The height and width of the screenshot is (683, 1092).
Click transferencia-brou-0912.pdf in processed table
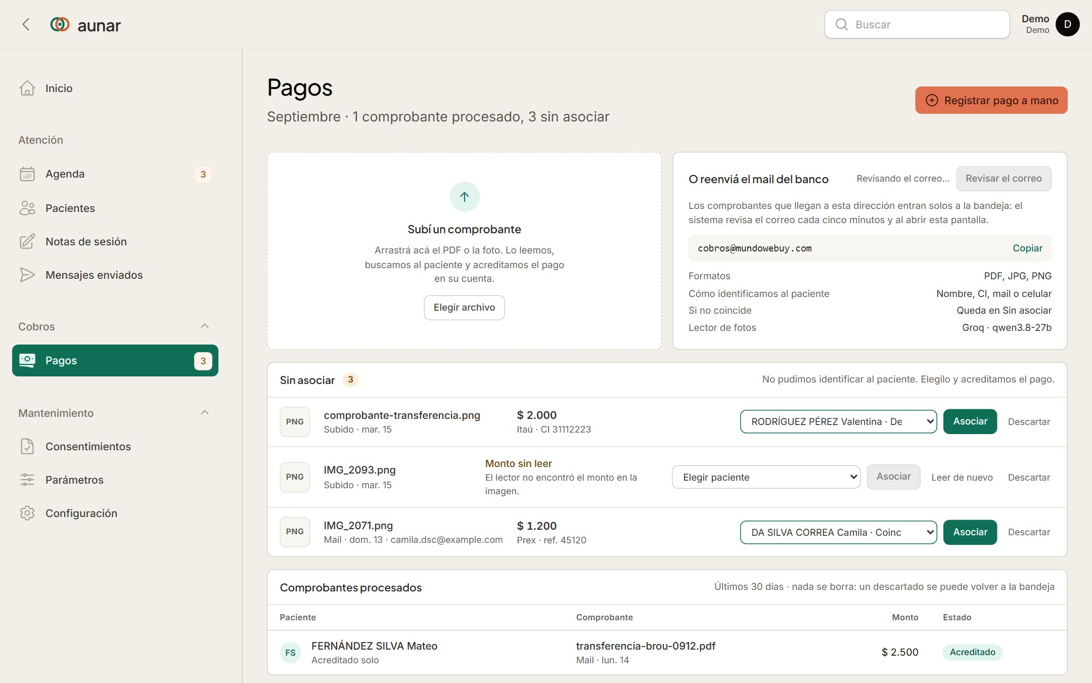[646, 646]
